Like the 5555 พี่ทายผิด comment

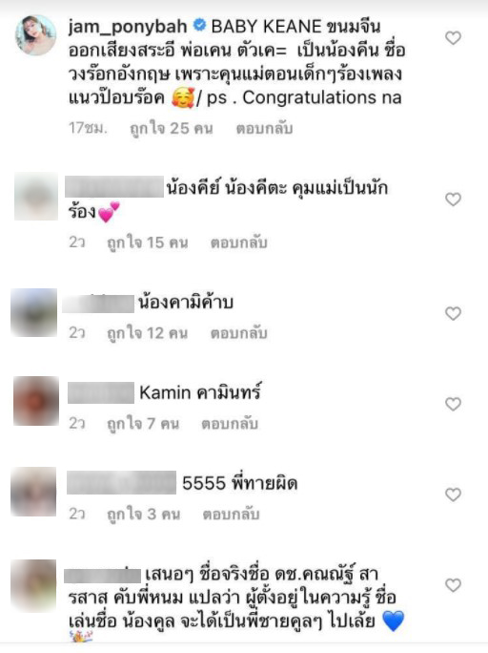click(x=453, y=495)
